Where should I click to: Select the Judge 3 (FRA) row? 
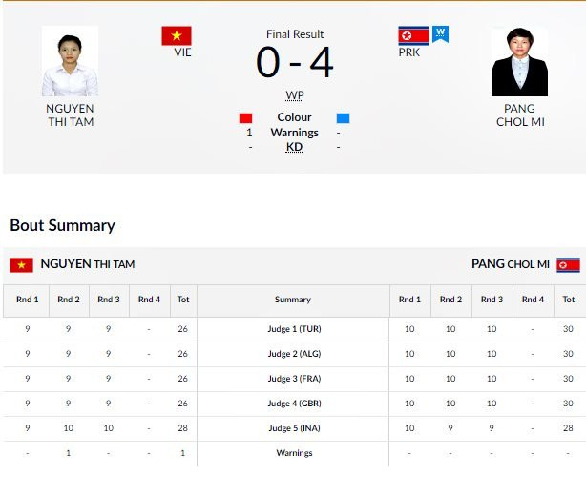(x=293, y=379)
